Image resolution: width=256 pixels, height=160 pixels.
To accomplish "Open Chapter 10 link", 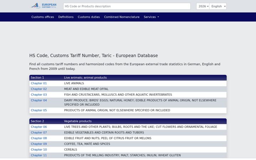I will pos(39,150).
